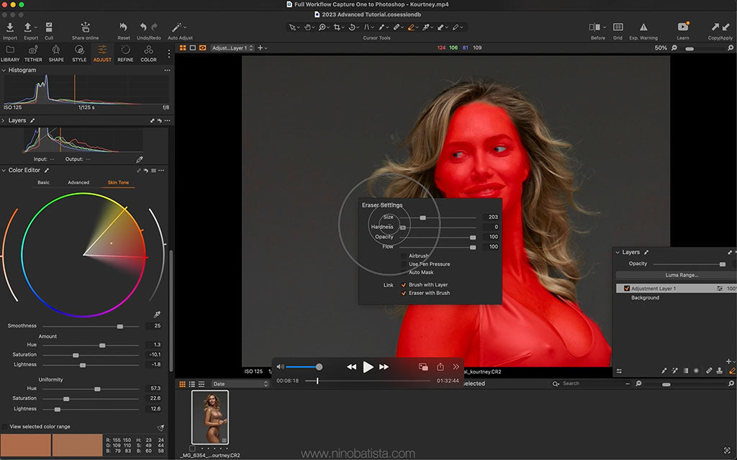Collapse the Histogram panel

pyautogui.click(x=6, y=70)
